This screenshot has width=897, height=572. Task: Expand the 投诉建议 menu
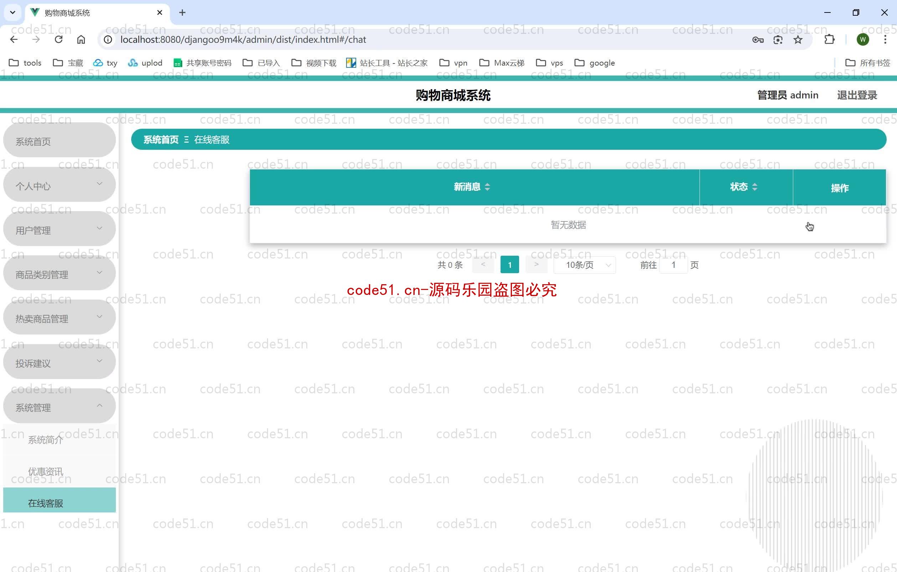pos(59,362)
